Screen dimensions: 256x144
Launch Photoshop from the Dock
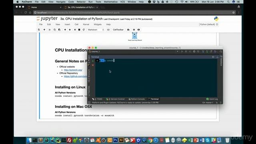pyautogui.click(x=116, y=140)
